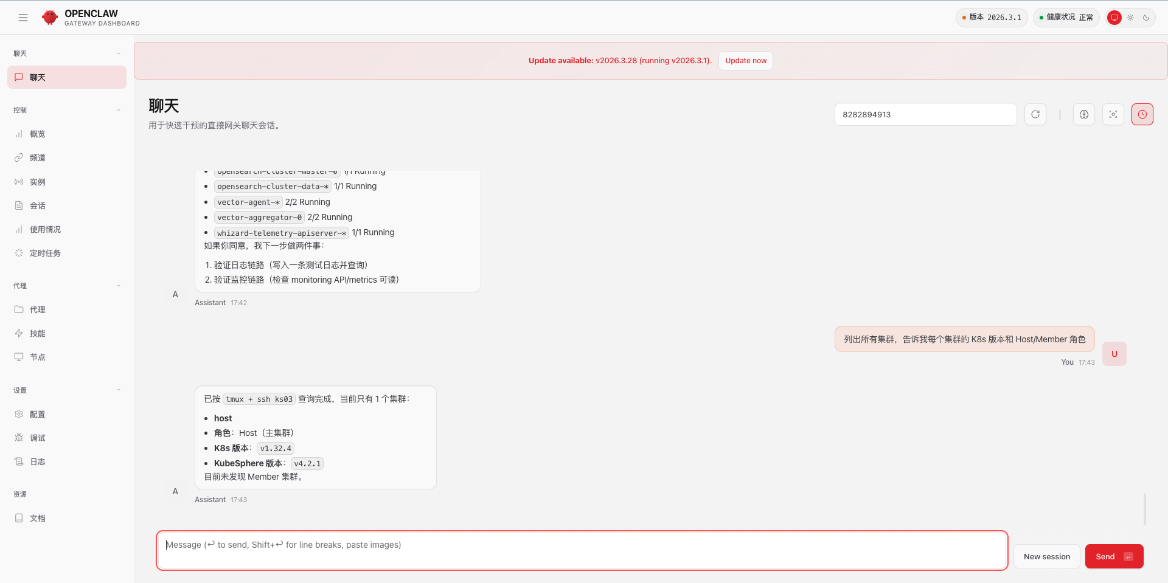Open 定时任务 from the sidebar

(x=45, y=253)
